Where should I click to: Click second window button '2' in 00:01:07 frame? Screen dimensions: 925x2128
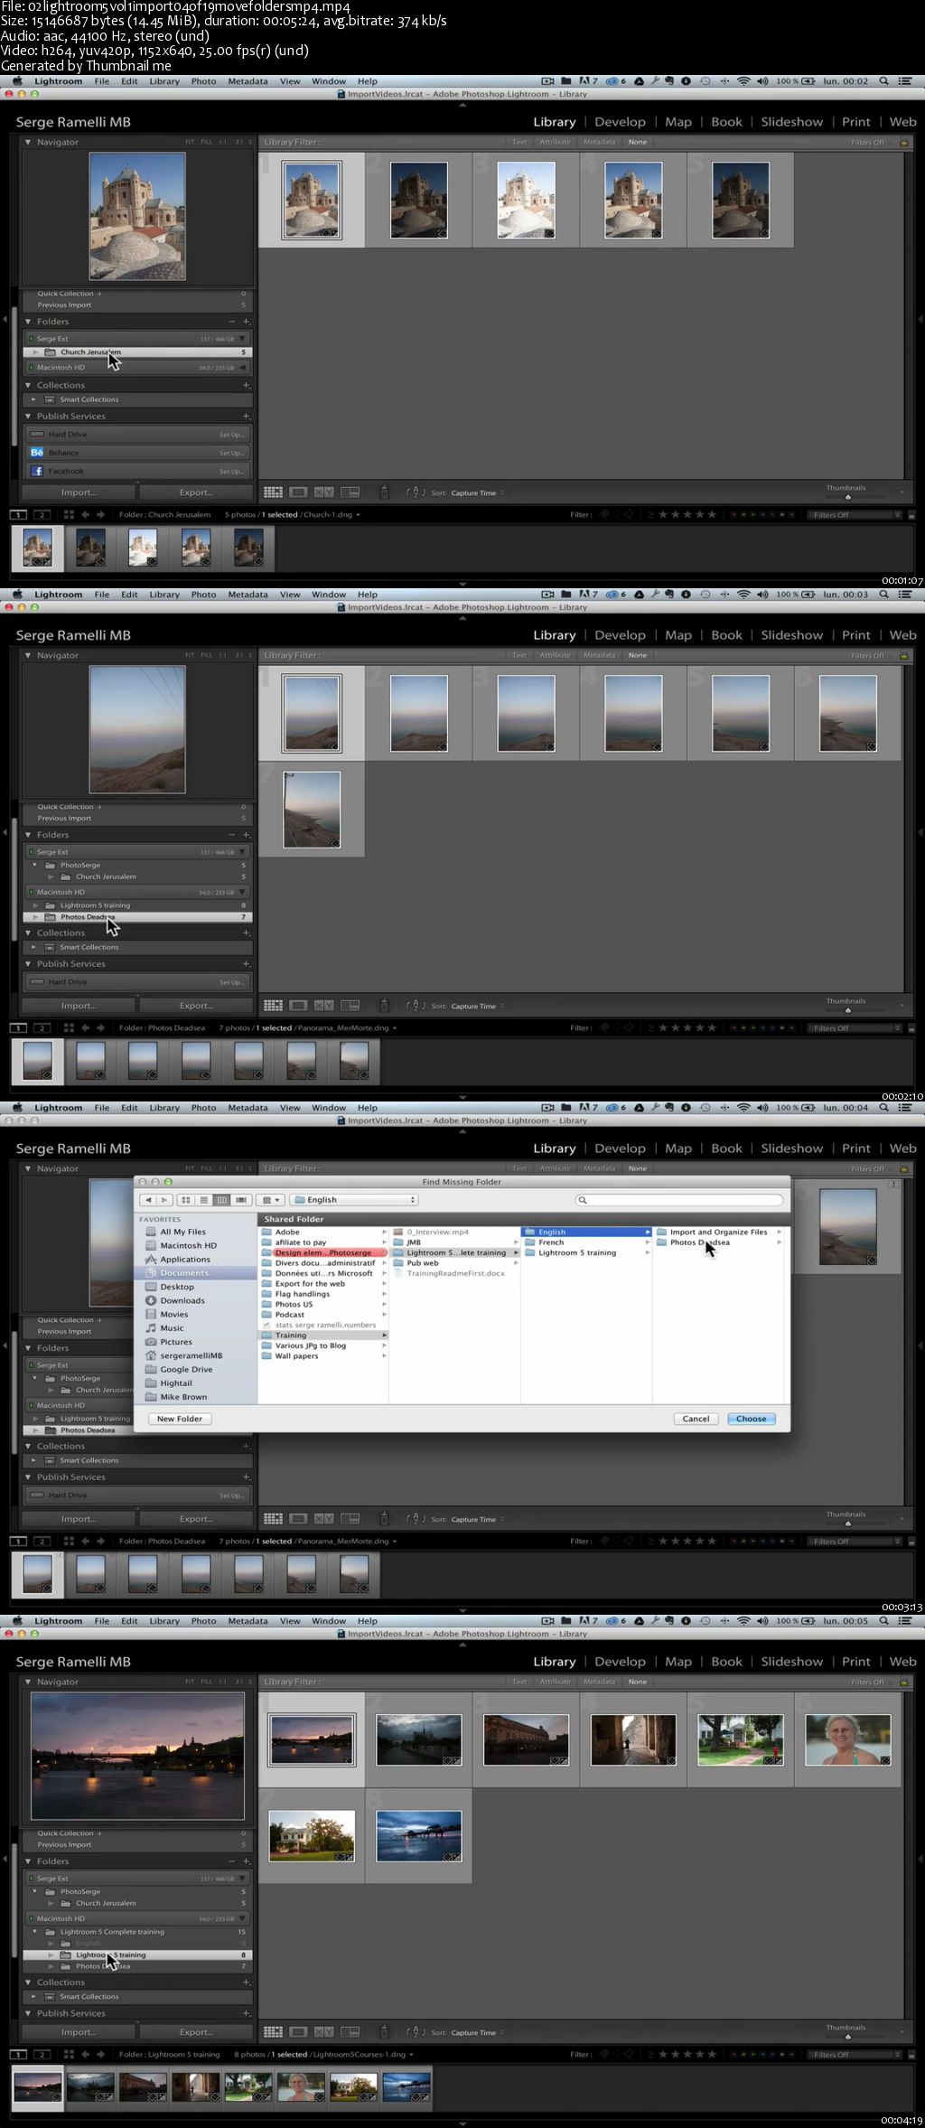pyautogui.click(x=42, y=514)
